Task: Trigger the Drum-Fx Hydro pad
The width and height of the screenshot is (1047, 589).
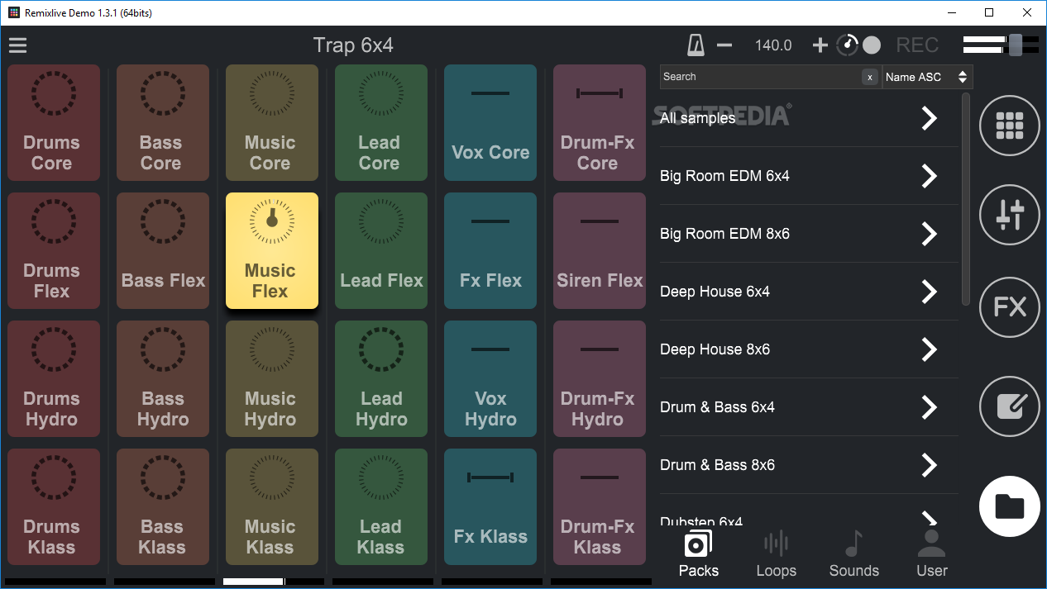Action: coord(600,379)
